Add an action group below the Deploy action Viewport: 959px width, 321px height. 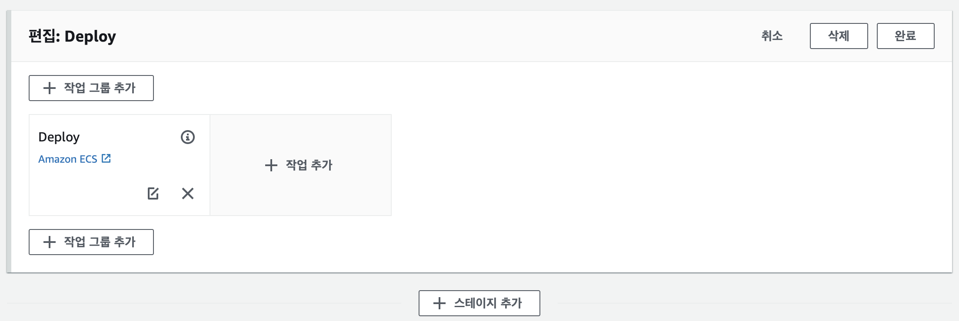tap(91, 242)
